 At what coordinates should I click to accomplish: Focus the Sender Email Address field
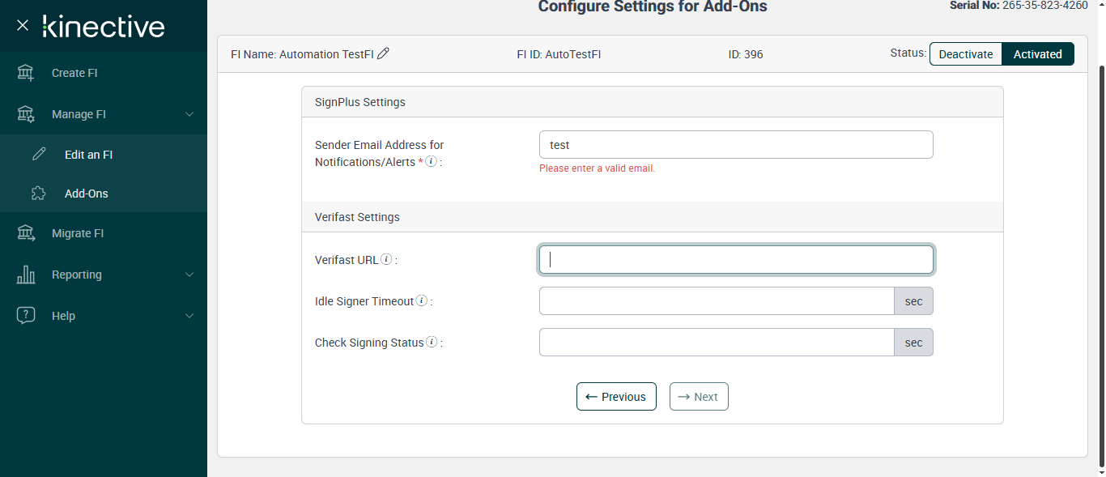click(x=736, y=145)
